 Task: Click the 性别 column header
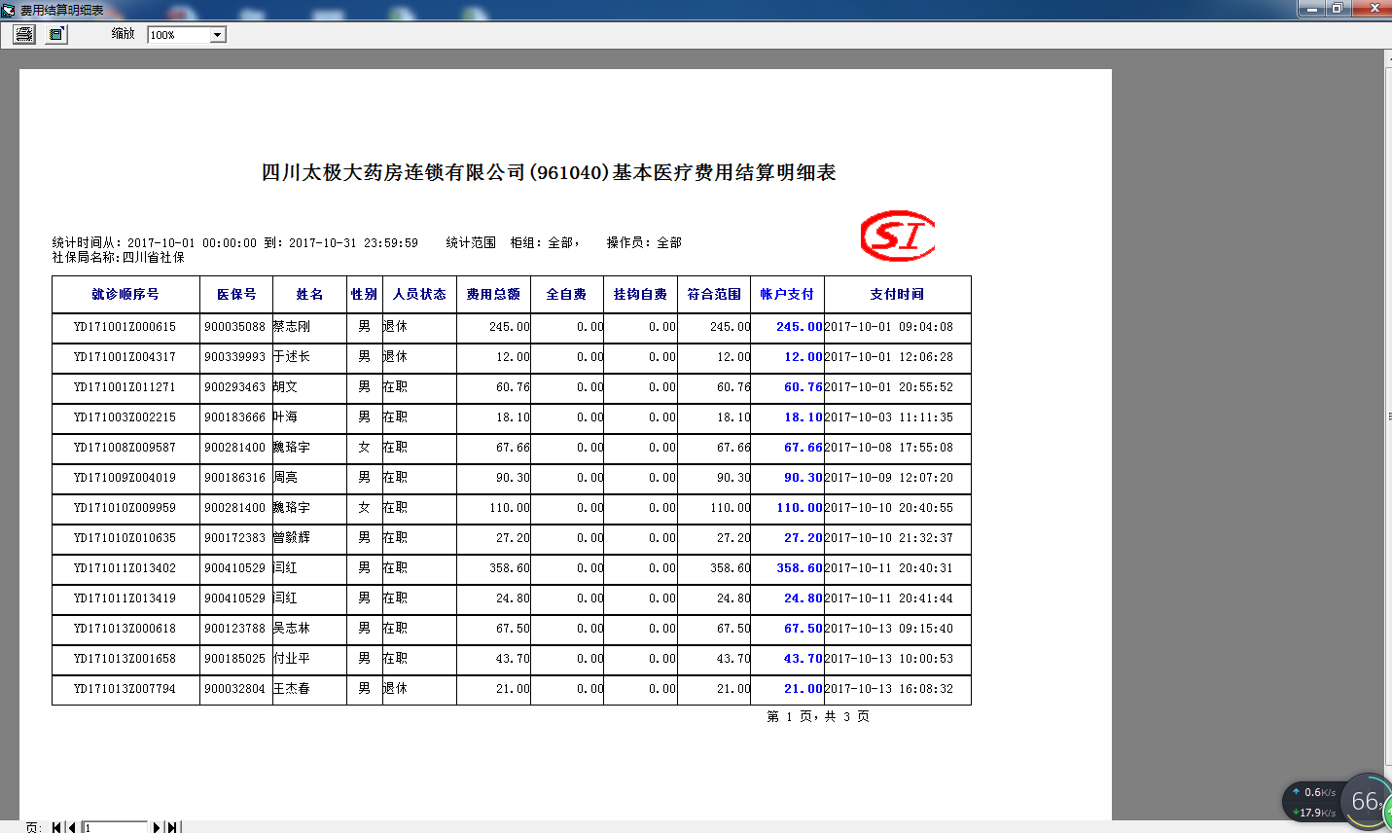(364, 294)
